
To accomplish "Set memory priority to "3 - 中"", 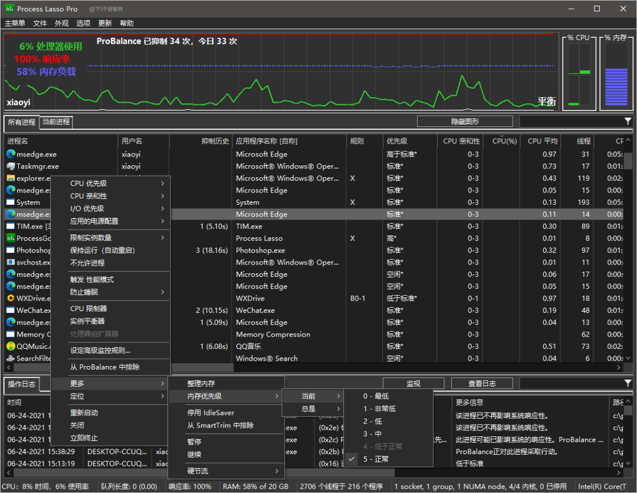I will (372, 434).
